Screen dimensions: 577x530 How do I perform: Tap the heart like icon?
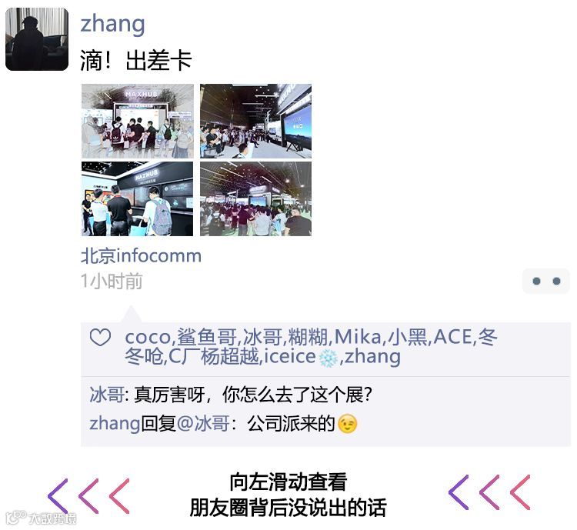[x=100, y=337]
